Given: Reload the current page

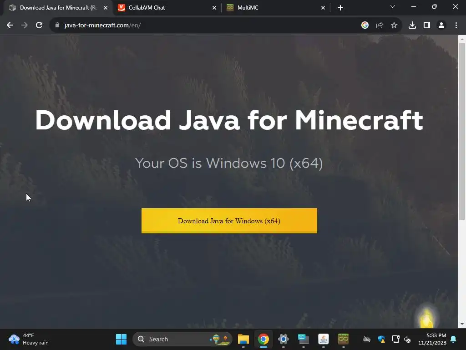Looking at the screenshot, I should pos(39,26).
